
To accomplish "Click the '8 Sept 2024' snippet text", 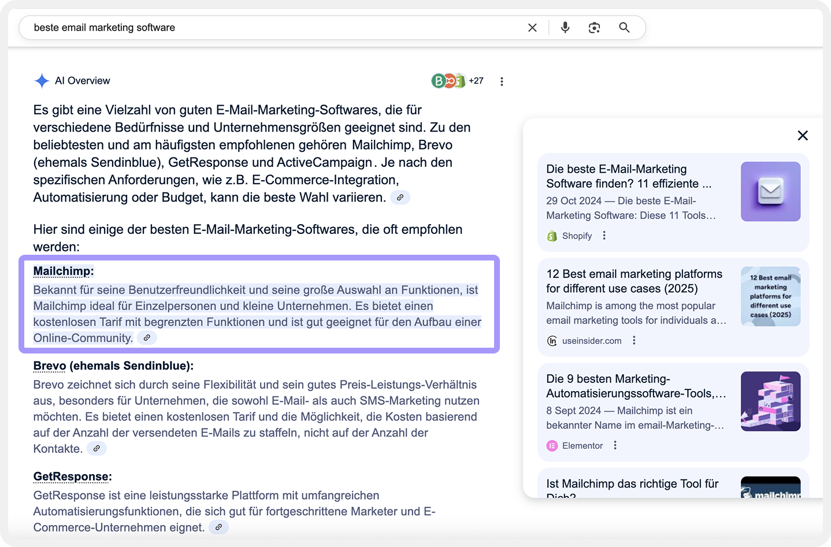I will 635,418.
